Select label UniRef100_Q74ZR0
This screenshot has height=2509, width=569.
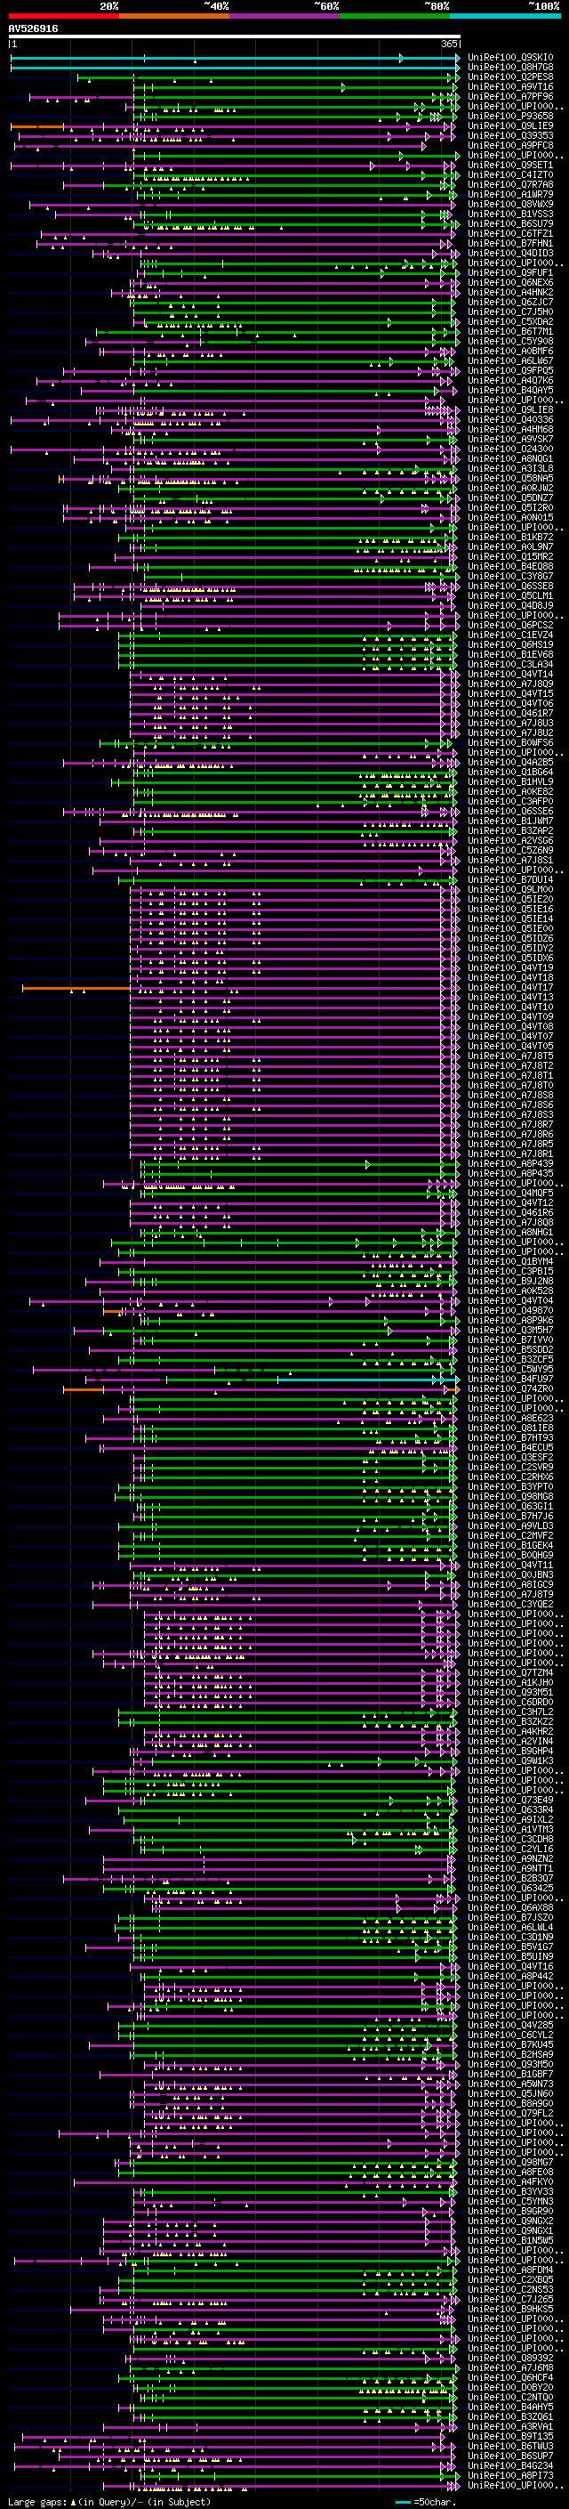pos(510,1388)
